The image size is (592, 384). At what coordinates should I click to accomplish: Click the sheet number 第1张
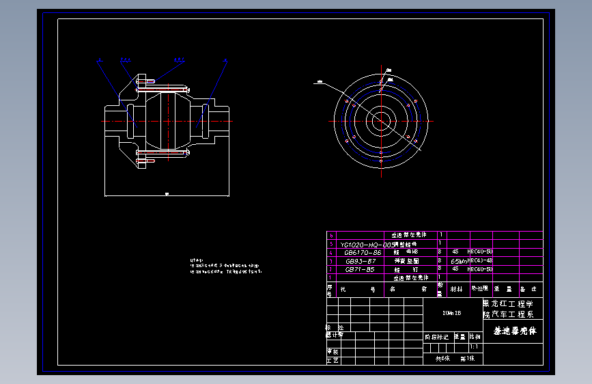click(468, 358)
